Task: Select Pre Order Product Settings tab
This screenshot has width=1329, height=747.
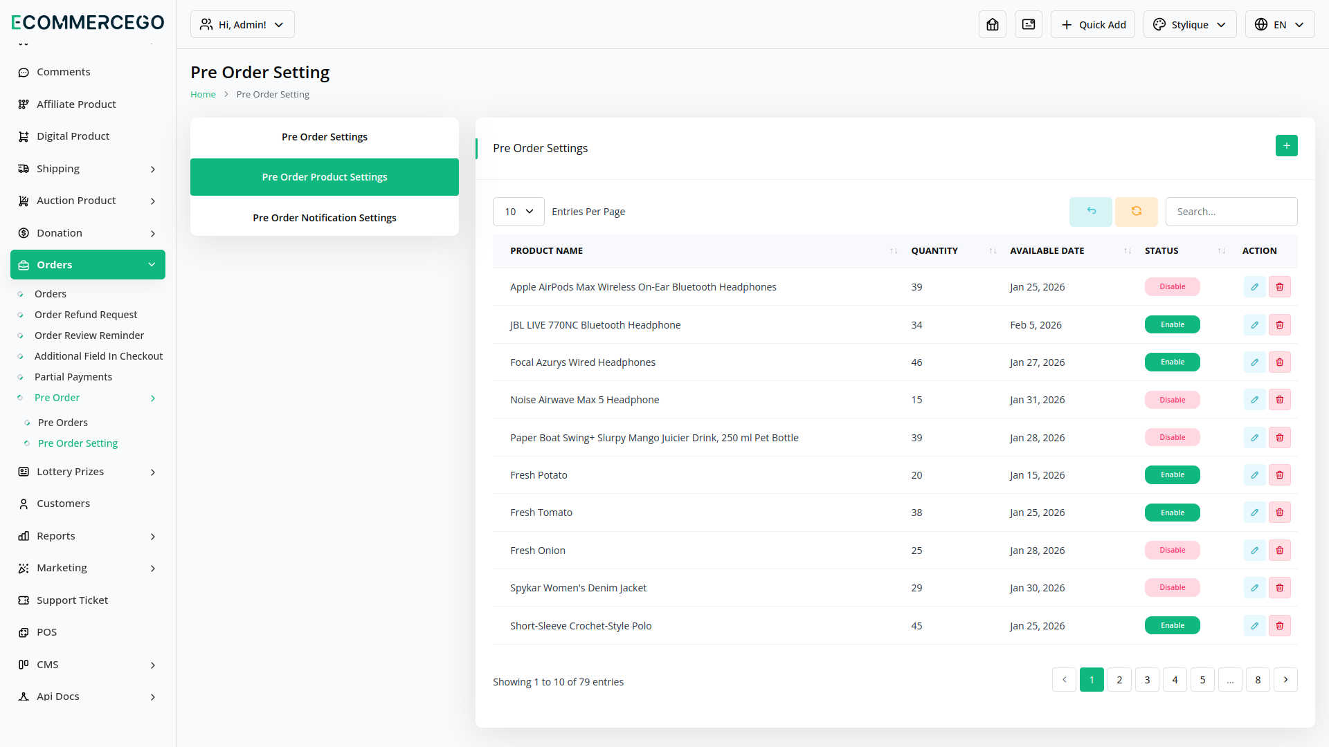Action: [325, 177]
